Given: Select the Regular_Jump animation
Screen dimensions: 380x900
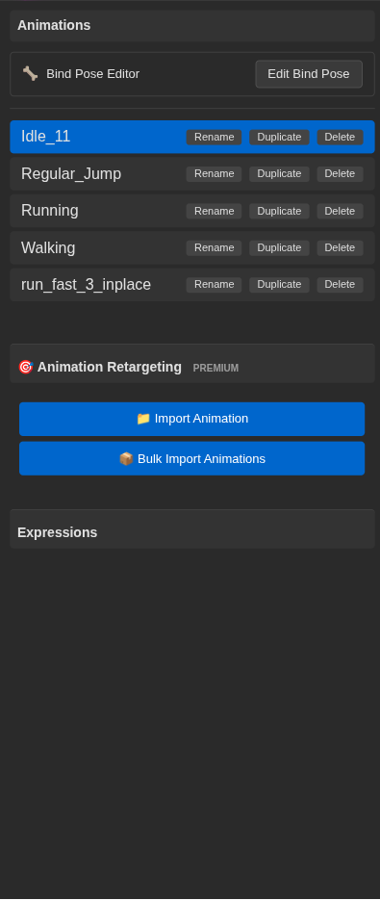Looking at the screenshot, I should [192, 174].
